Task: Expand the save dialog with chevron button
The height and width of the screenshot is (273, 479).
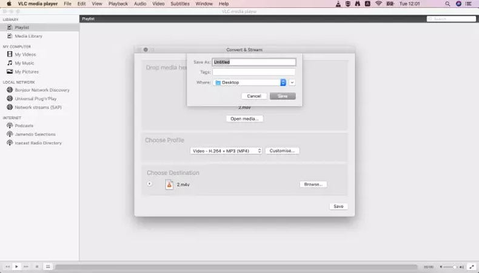Action: click(x=292, y=83)
